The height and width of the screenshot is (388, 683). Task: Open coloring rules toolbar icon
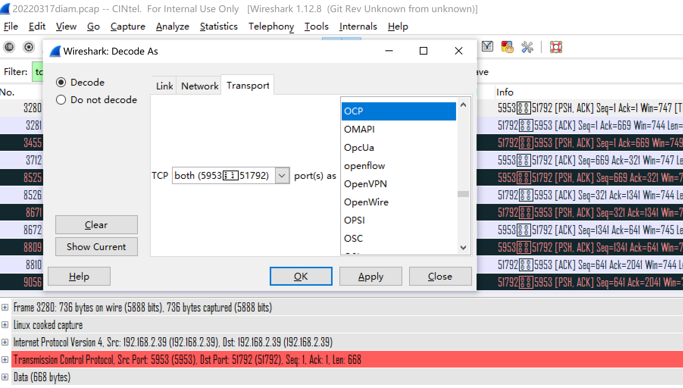tap(507, 47)
